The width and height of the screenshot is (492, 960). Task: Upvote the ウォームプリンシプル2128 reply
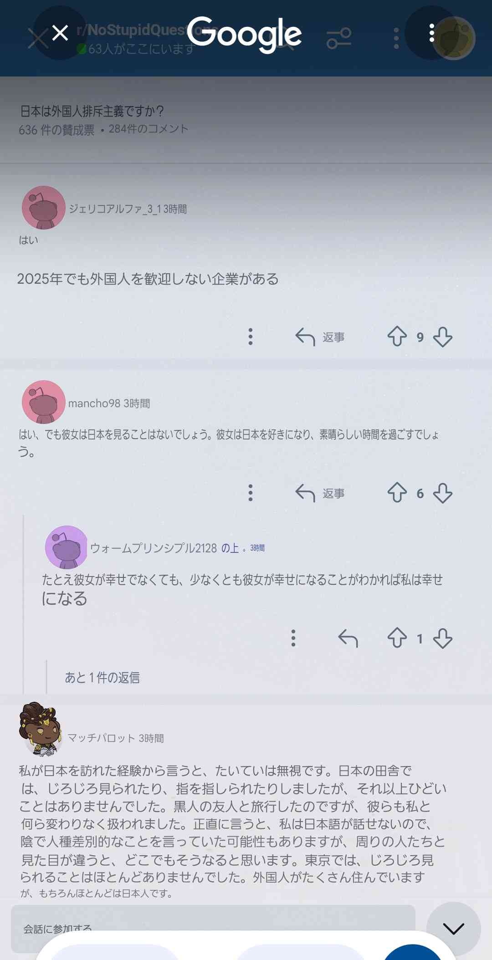click(x=397, y=638)
